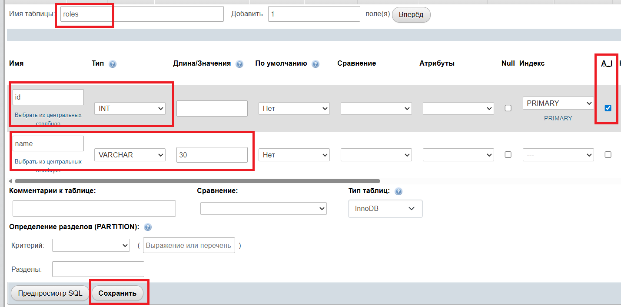Open the InnoDB table engine dropdown
Viewport: 621px width, 307px height.
pos(385,209)
